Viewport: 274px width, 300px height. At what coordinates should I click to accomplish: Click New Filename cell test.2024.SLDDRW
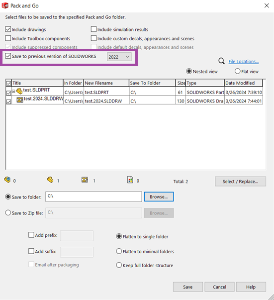pos(106,101)
